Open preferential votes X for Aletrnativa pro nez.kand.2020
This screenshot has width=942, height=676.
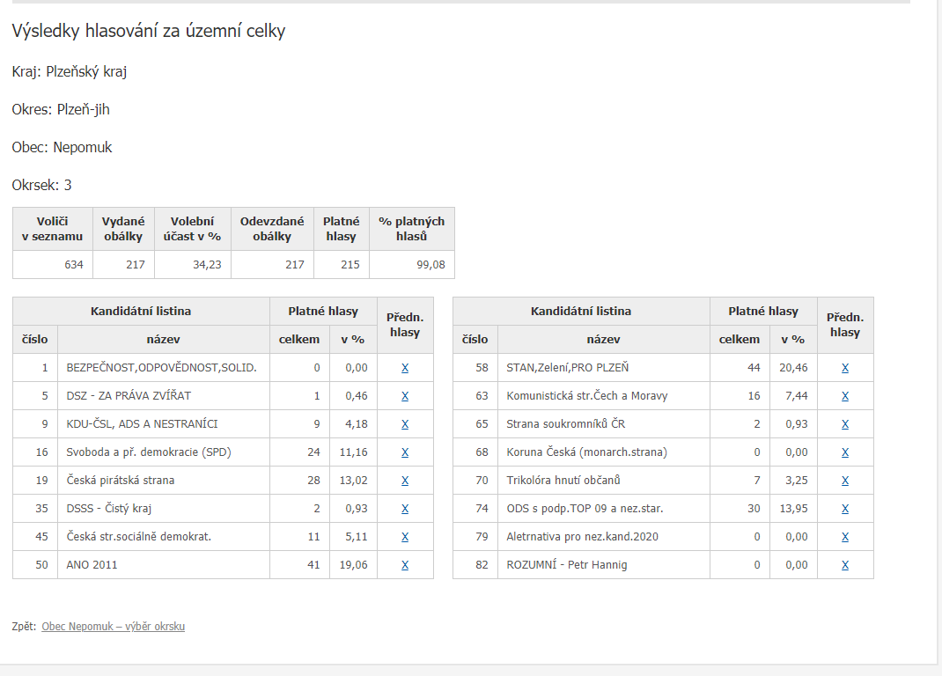click(845, 537)
